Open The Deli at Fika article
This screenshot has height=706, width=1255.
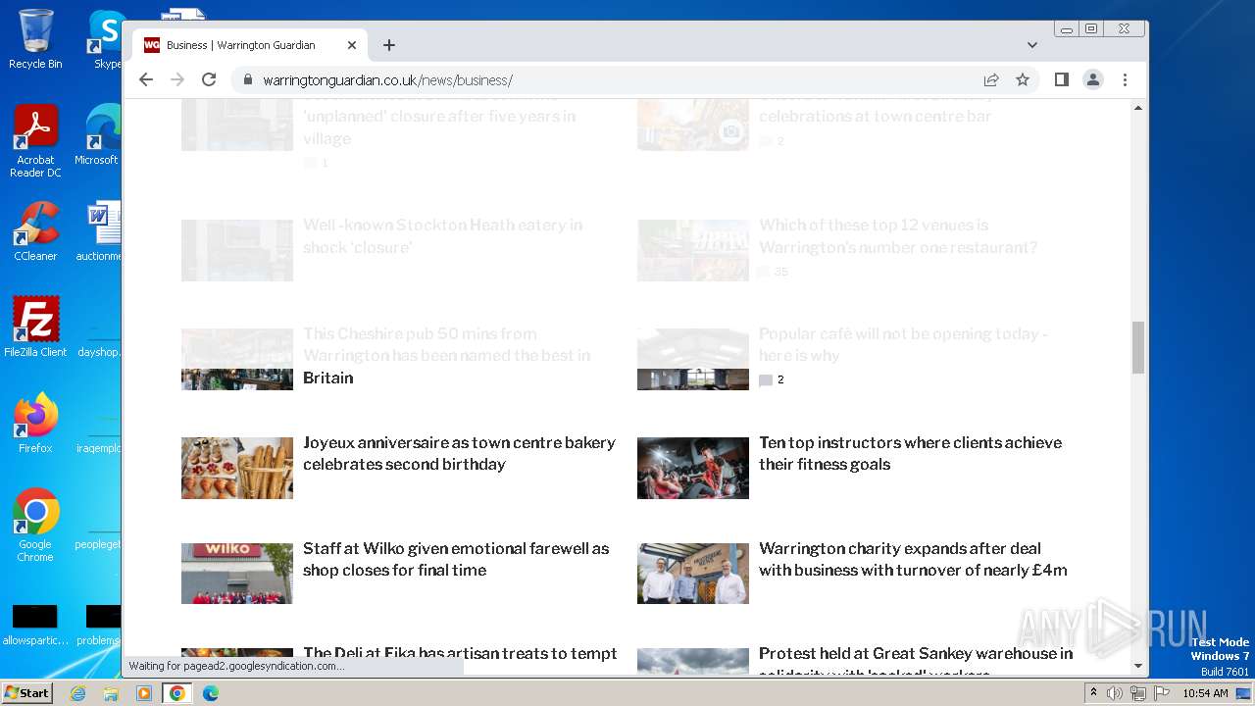tap(460, 653)
